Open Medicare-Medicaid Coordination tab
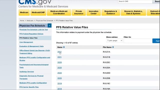 click(x=59, y=12)
